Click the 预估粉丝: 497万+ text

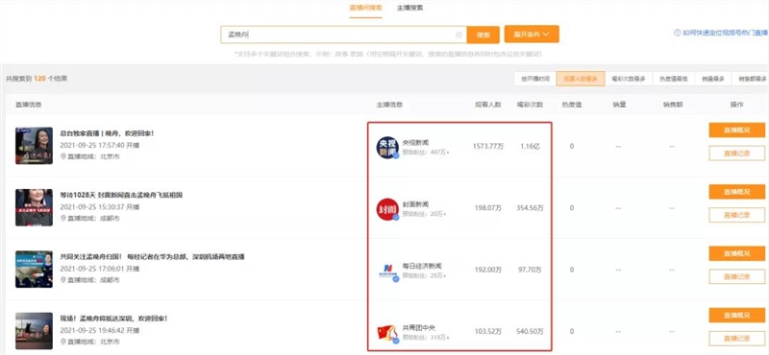426,153
